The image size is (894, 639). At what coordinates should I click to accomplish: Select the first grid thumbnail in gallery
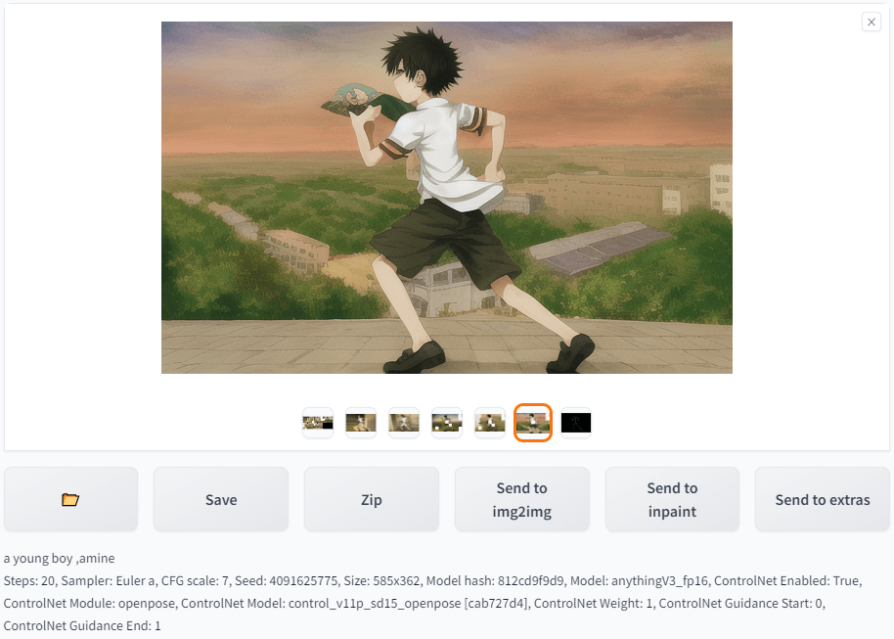click(318, 423)
